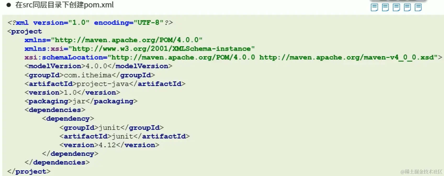Click the modelVersion 4.0.0 line
444x176 pixels.
[98, 66]
